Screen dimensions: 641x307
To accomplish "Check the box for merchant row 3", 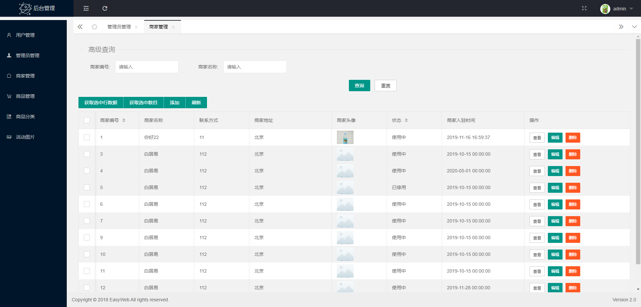I will 87,154.
